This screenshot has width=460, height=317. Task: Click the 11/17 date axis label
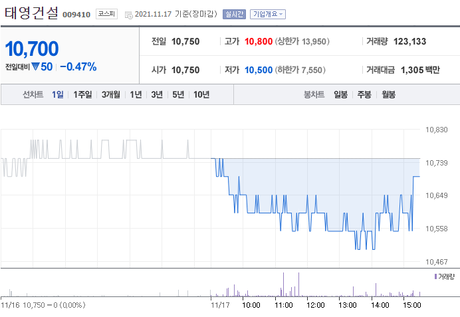tap(220, 305)
